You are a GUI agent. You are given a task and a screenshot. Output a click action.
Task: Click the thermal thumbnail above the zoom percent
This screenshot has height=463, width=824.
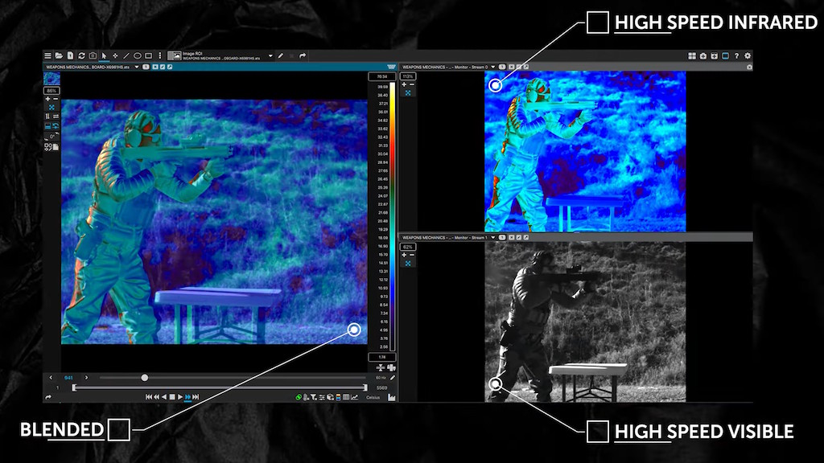point(51,79)
